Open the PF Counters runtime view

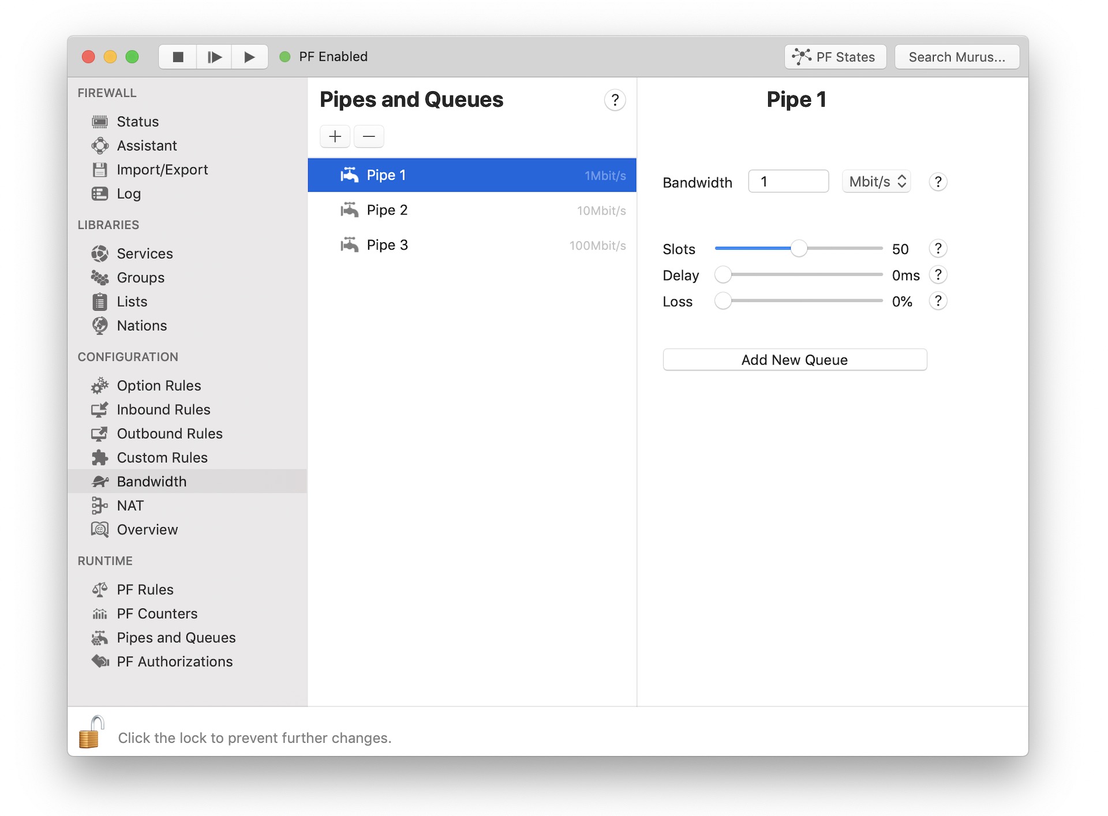[157, 614]
